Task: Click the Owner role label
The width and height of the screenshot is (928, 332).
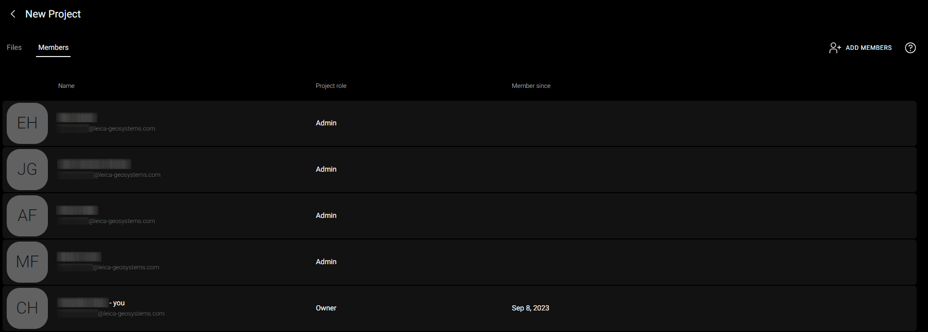Action: point(326,308)
